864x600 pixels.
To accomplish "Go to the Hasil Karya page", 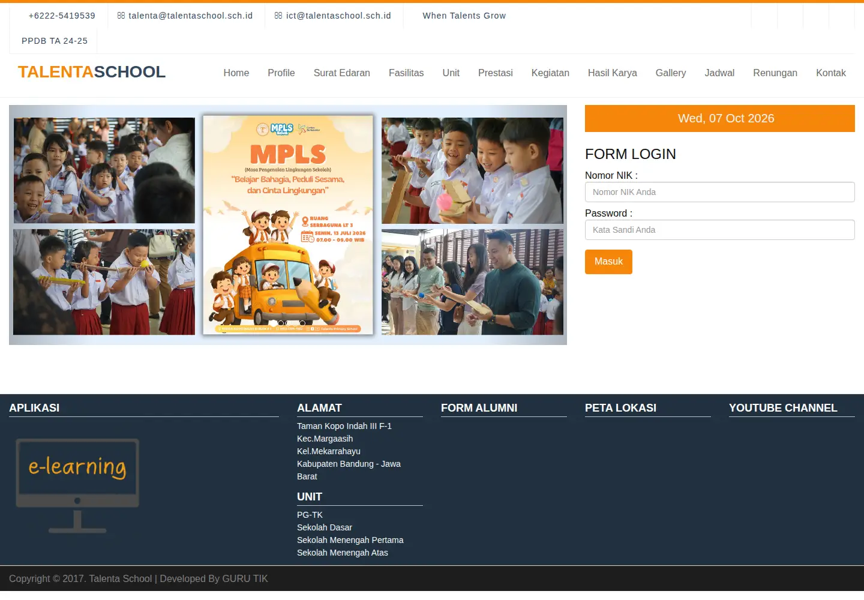I will pos(613,73).
